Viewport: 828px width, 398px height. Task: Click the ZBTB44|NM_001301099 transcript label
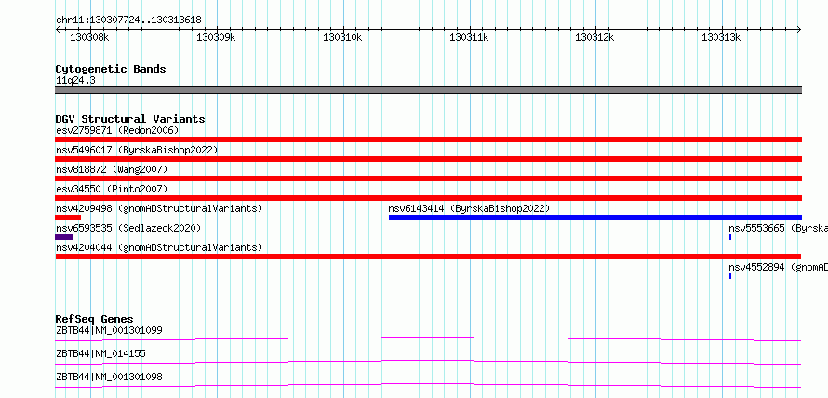click(x=109, y=330)
